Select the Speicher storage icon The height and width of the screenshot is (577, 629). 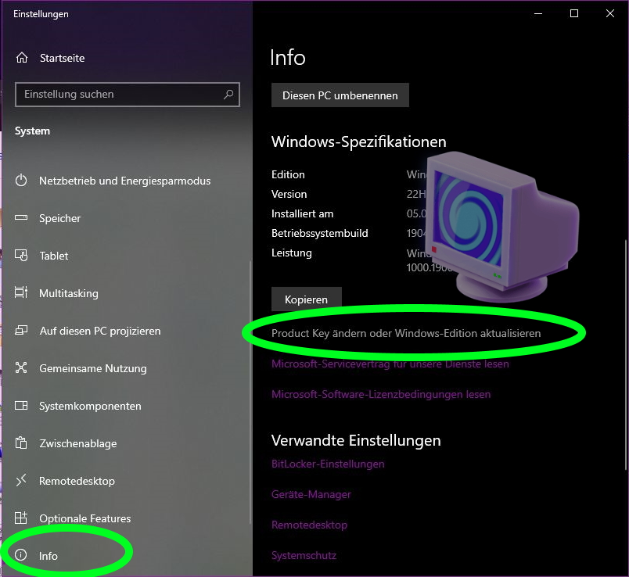point(22,218)
